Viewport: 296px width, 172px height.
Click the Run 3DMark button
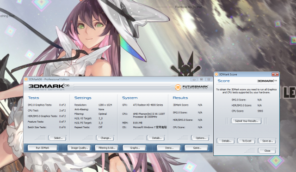43,148
